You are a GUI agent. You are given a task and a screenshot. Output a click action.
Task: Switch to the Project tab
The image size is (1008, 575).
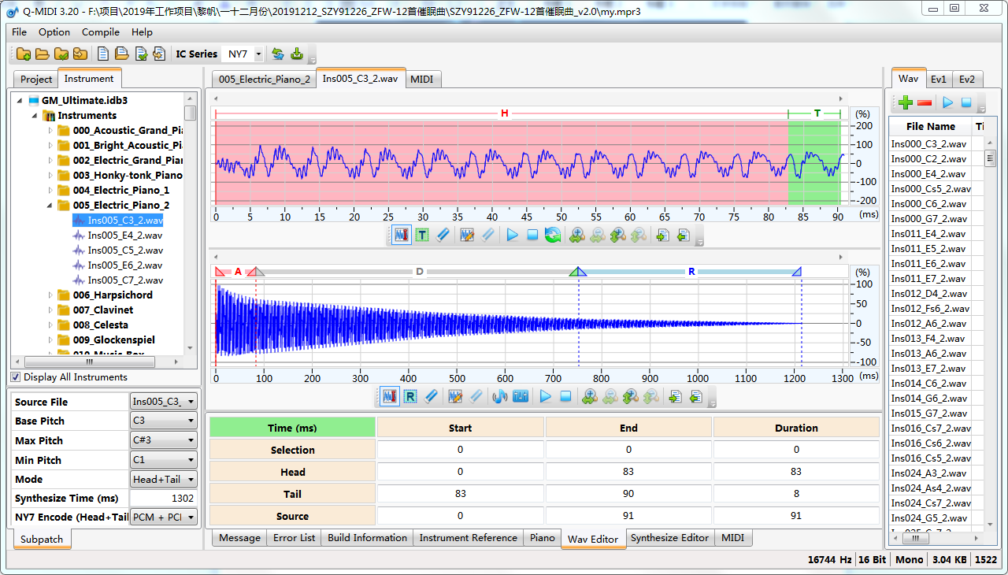pos(36,80)
